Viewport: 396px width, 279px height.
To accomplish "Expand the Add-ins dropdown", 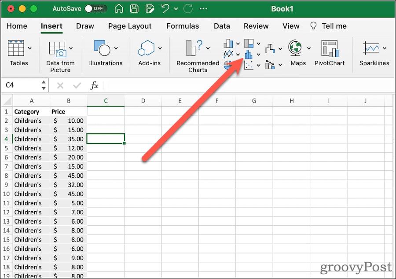I will click(160, 49).
